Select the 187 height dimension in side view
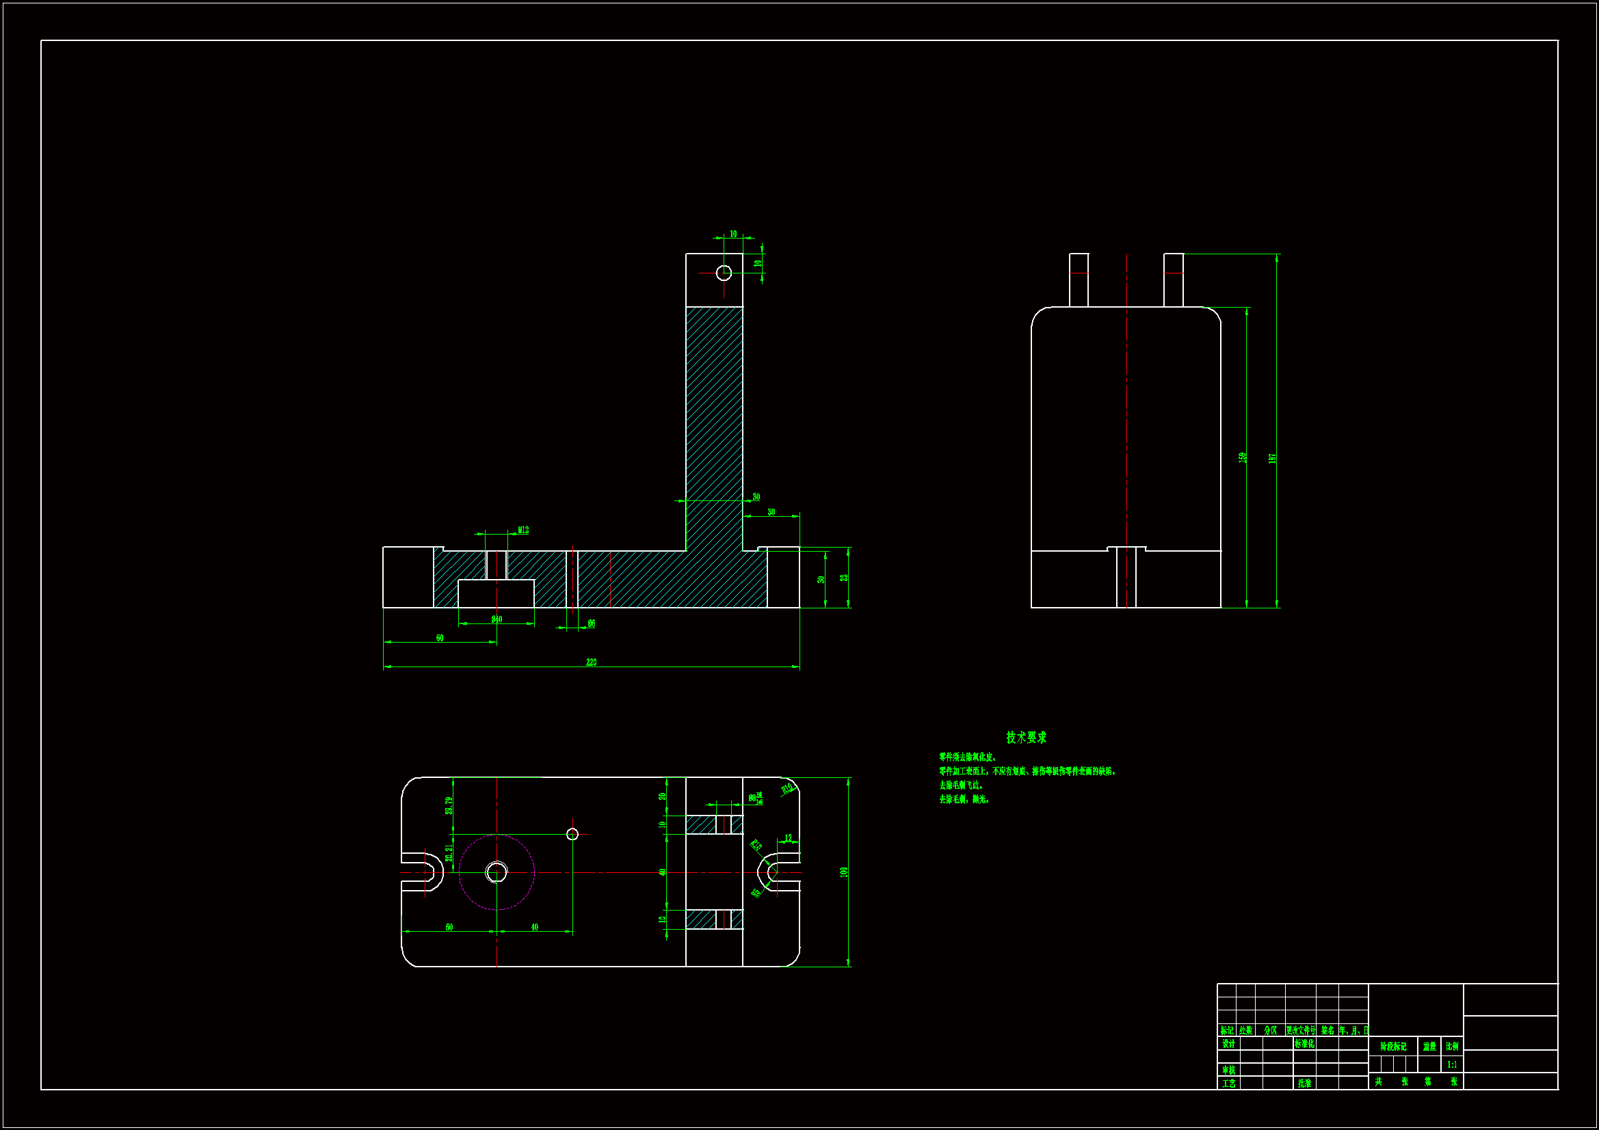 coord(1271,458)
